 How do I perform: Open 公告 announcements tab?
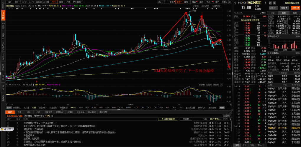38,112
